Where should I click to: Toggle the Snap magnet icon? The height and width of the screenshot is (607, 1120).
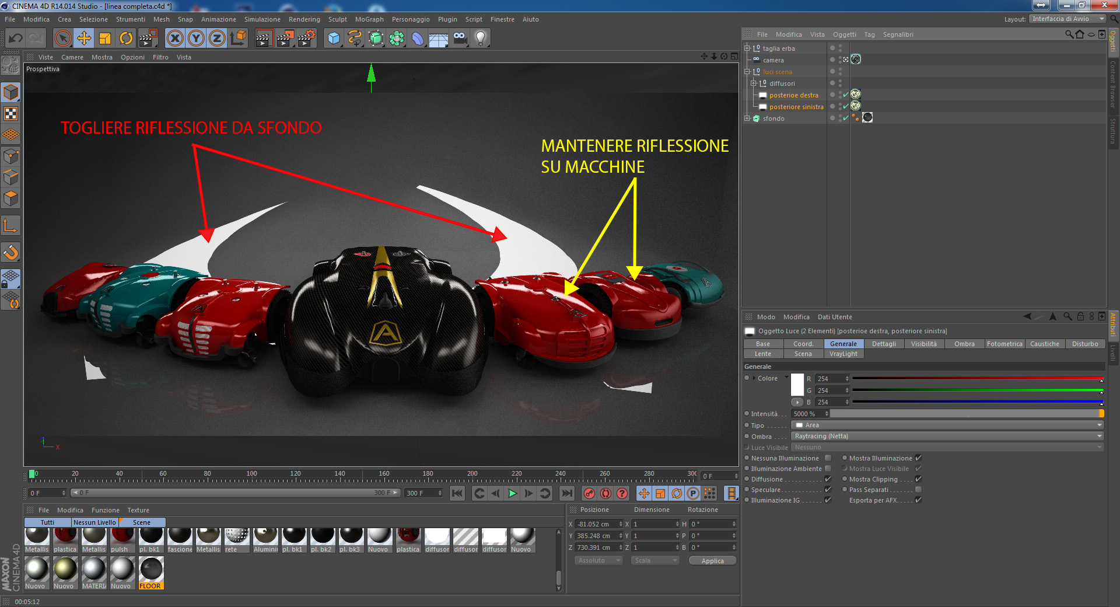tap(11, 253)
